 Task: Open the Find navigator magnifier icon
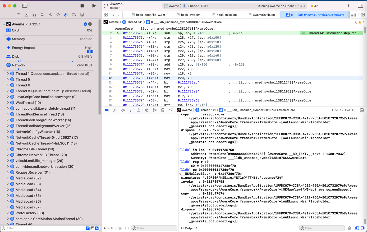click(42, 15)
